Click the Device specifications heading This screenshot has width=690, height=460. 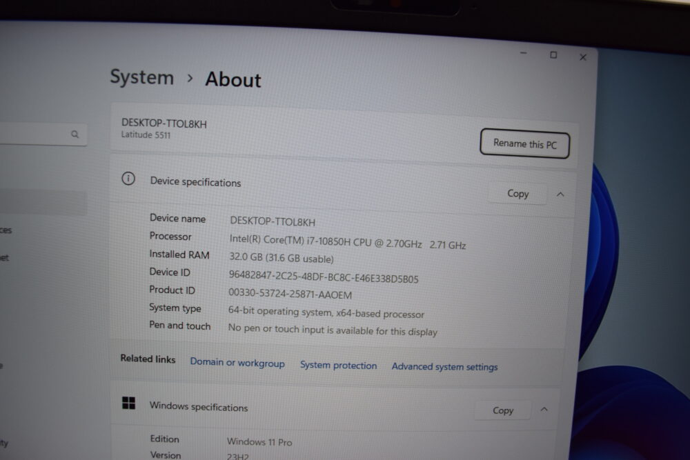pyautogui.click(x=195, y=182)
